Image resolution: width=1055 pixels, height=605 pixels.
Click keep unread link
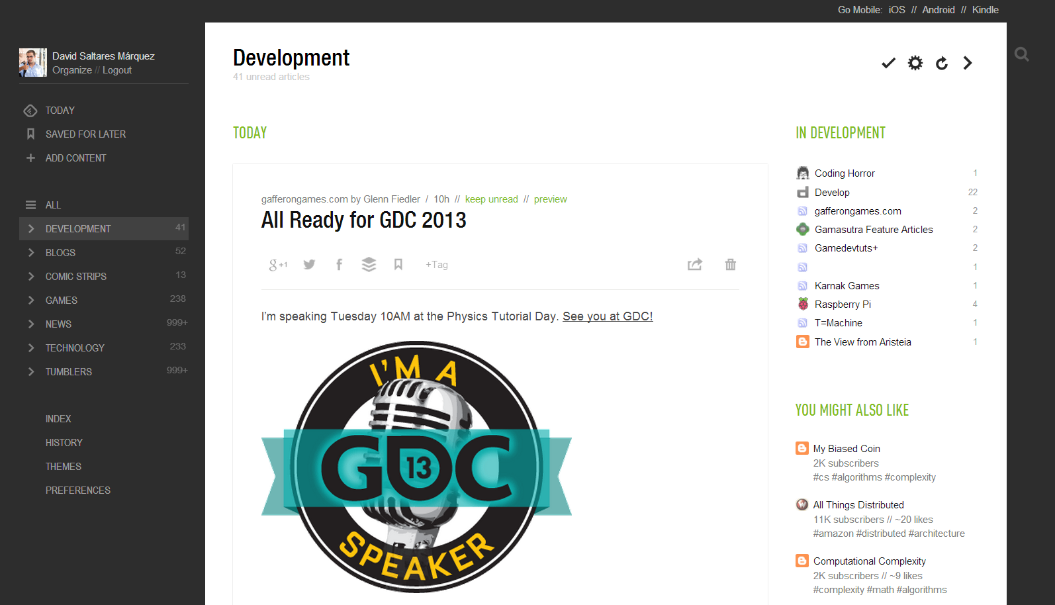click(x=492, y=199)
